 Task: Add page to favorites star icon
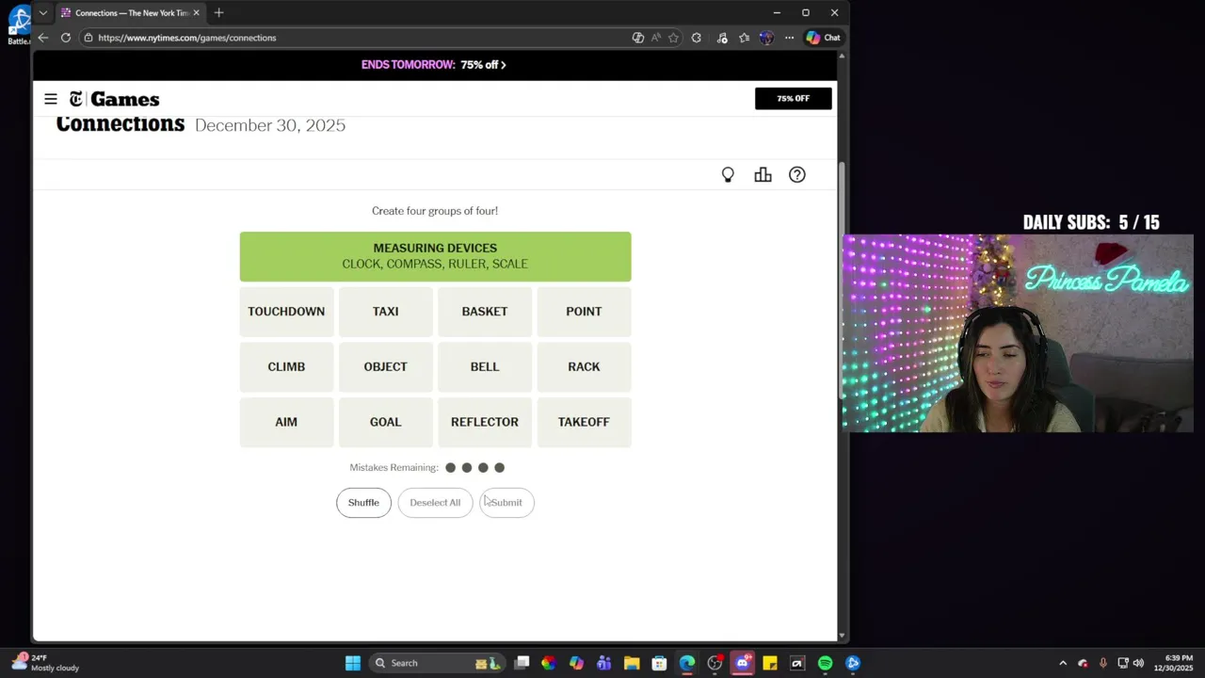tap(673, 38)
